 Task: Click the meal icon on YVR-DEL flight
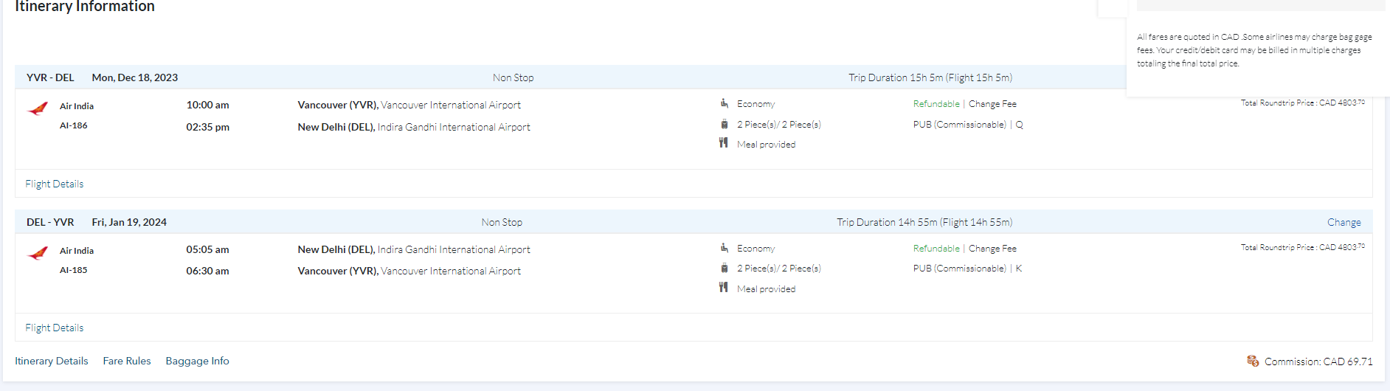[x=724, y=143]
